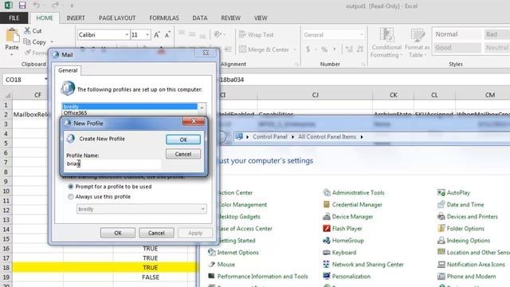Click OK in the New Profile dialog

[x=183, y=140]
